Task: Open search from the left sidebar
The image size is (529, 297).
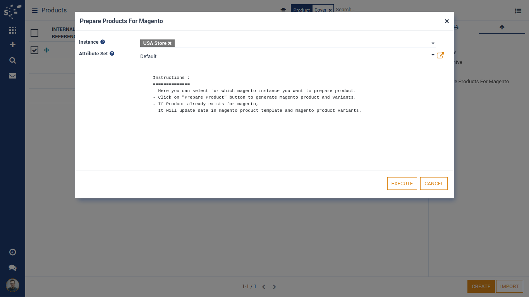Action: tap(12, 60)
